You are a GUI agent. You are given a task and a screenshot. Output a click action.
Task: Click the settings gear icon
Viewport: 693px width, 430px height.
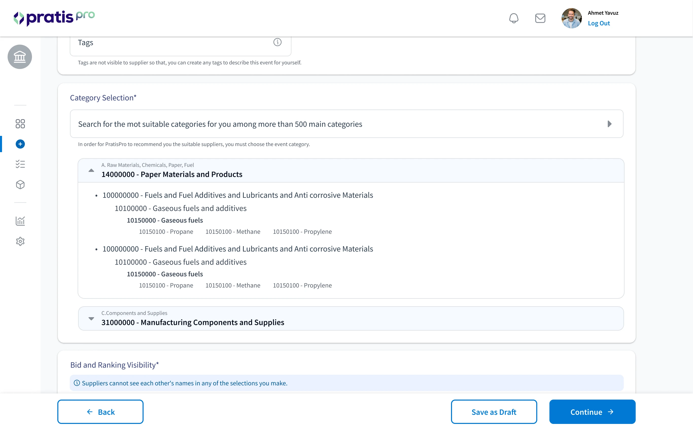[20, 241]
